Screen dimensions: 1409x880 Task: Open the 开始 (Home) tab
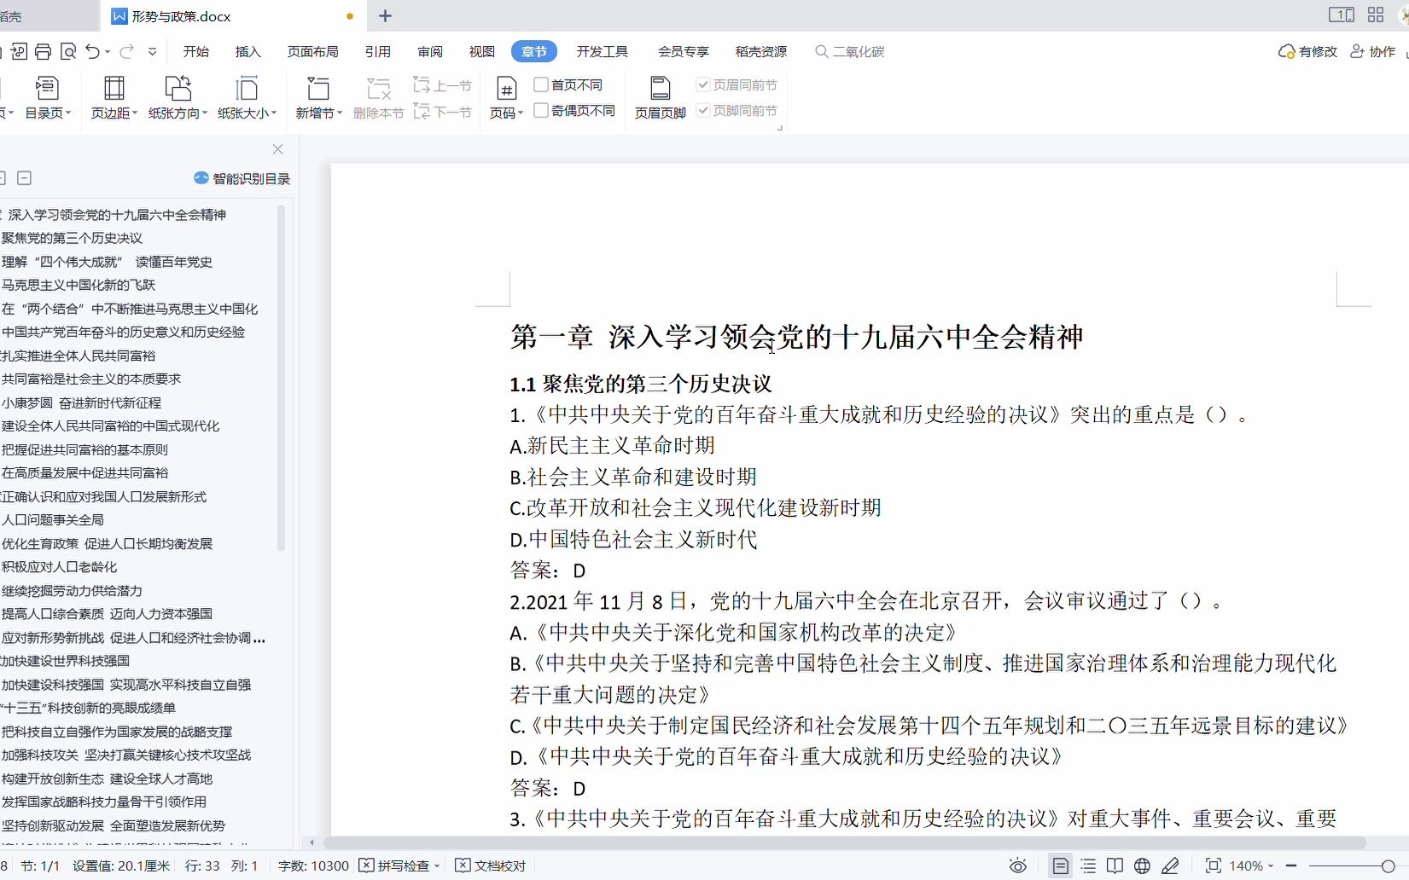(196, 52)
